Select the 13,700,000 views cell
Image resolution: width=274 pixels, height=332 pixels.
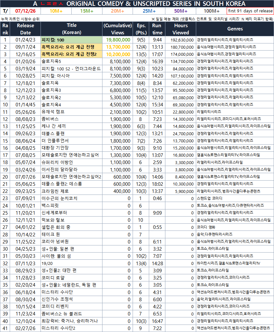117,47
